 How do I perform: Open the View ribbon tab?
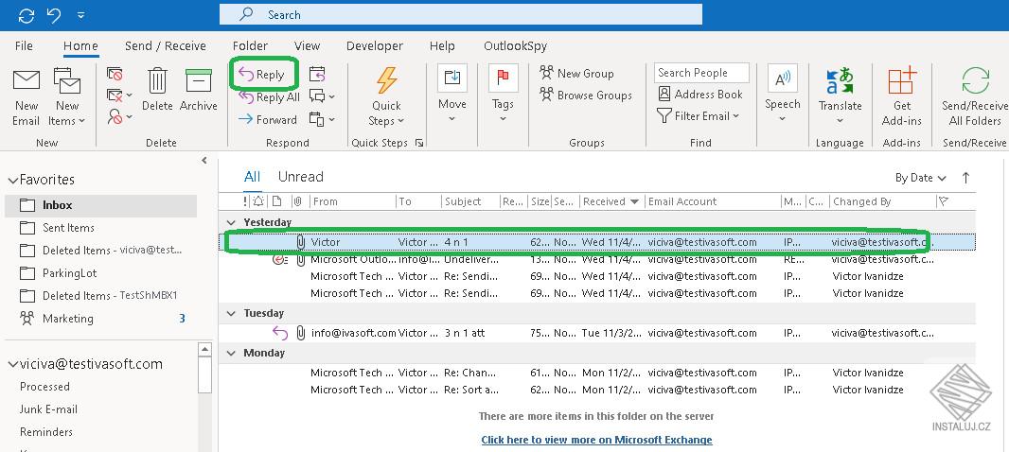pyautogui.click(x=307, y=45)
